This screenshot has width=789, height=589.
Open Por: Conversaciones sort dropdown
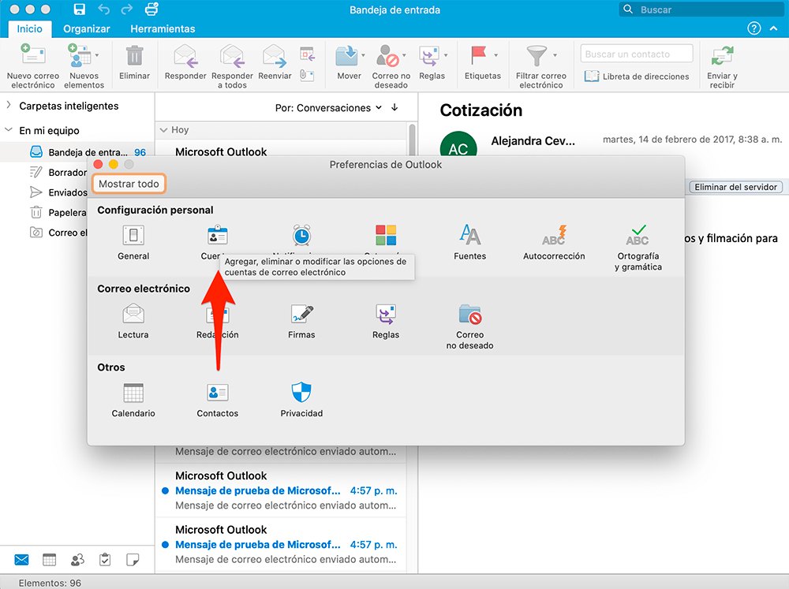(x=328, y=108)
